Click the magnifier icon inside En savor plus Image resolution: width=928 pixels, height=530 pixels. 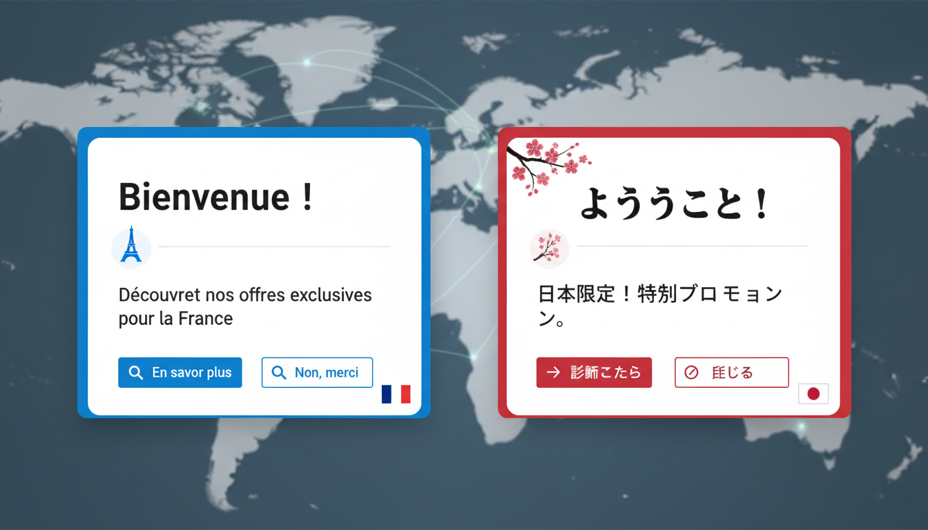pos(135,372)
